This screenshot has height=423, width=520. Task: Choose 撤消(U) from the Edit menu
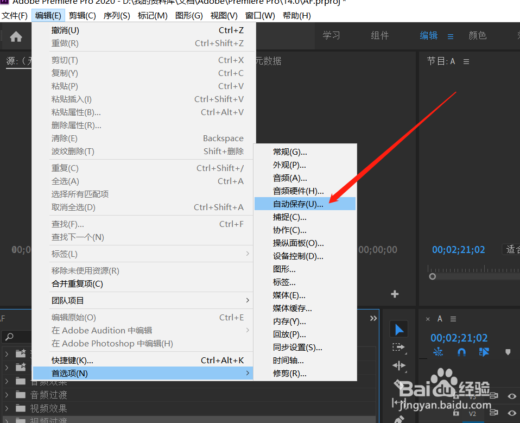(x=143, y=30)
